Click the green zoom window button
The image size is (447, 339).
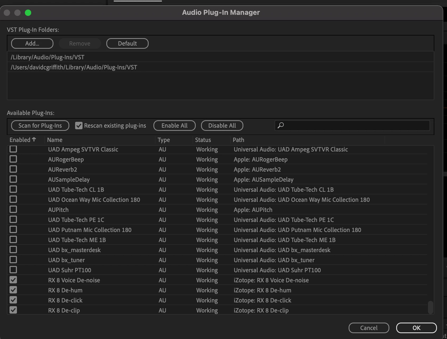[x=28, y=13]
